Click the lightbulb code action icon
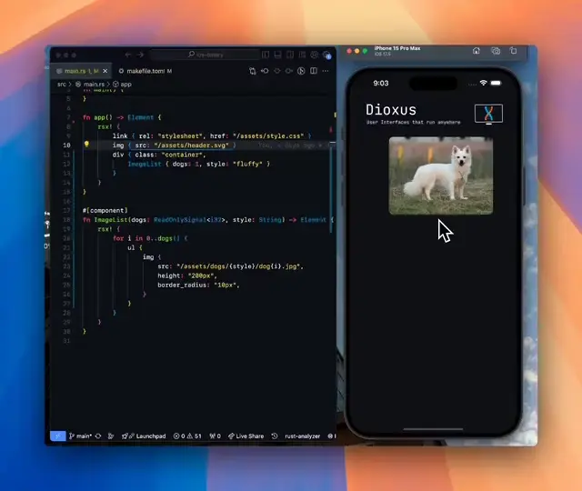The image size is (582, 491). tap(86, 145)
